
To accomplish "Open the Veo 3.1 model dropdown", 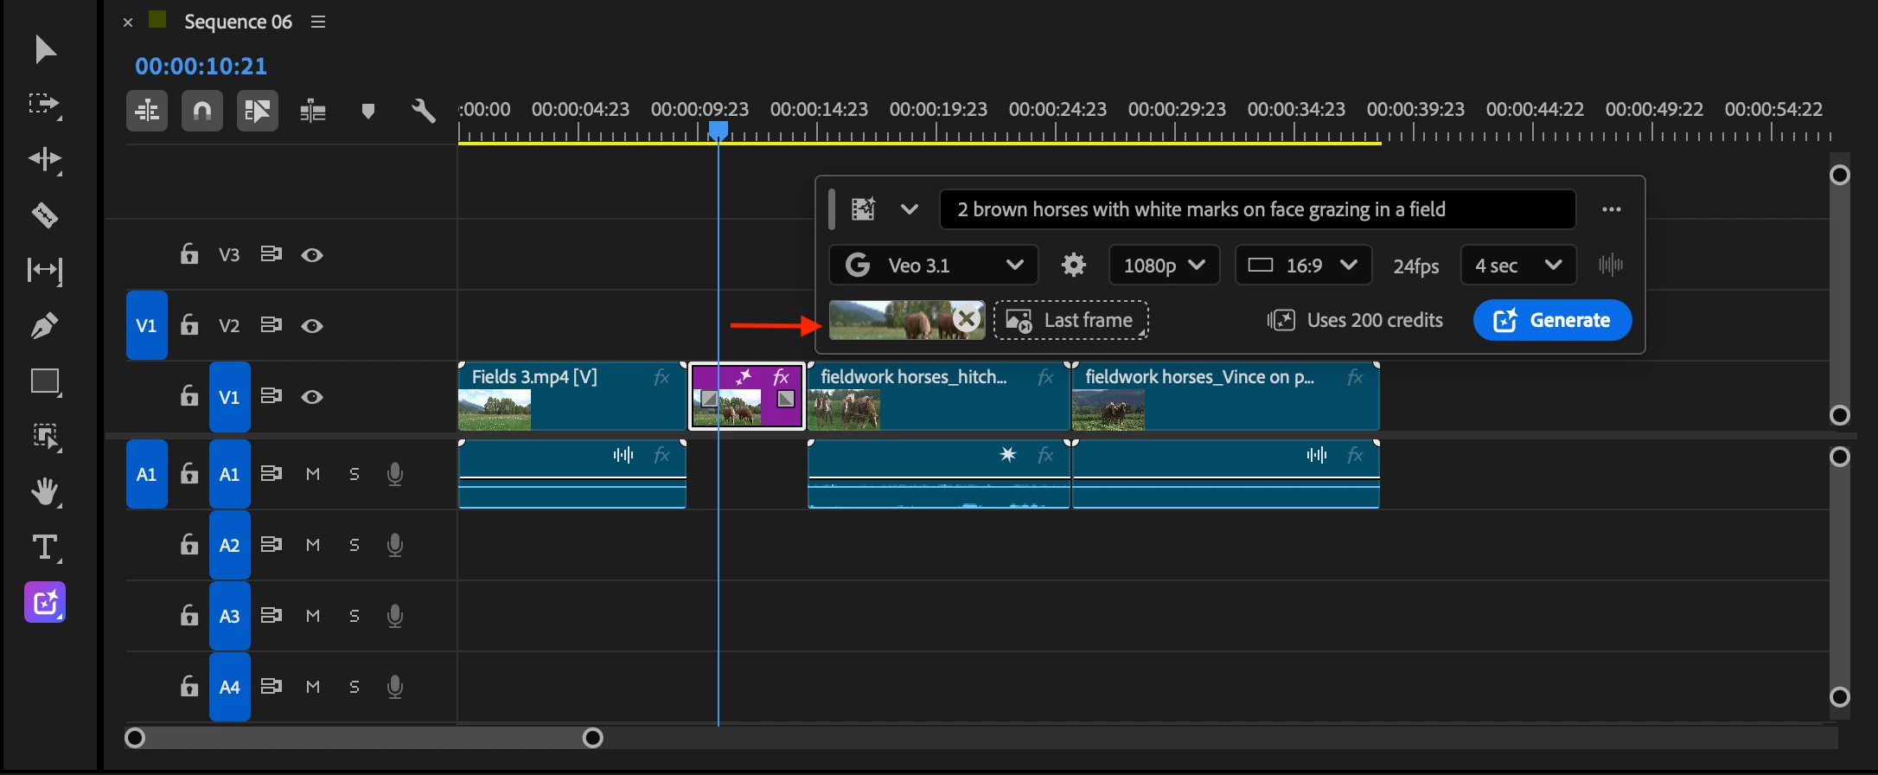I will [933, 266].
